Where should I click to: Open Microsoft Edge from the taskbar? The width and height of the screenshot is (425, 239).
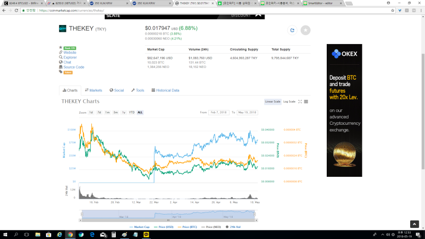tap(92, 235)
